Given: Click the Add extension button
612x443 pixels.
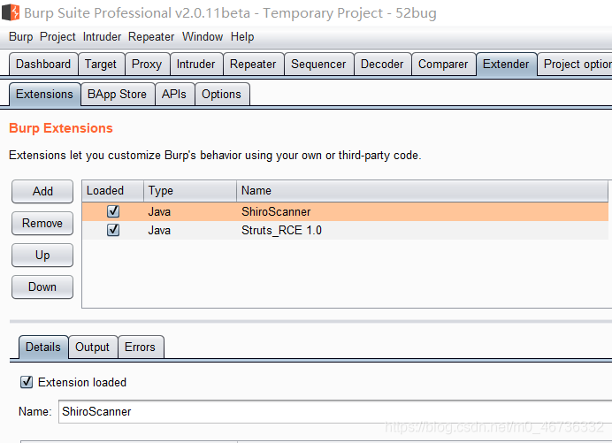Looking at the screenshot, I should (x=42, y=191).
